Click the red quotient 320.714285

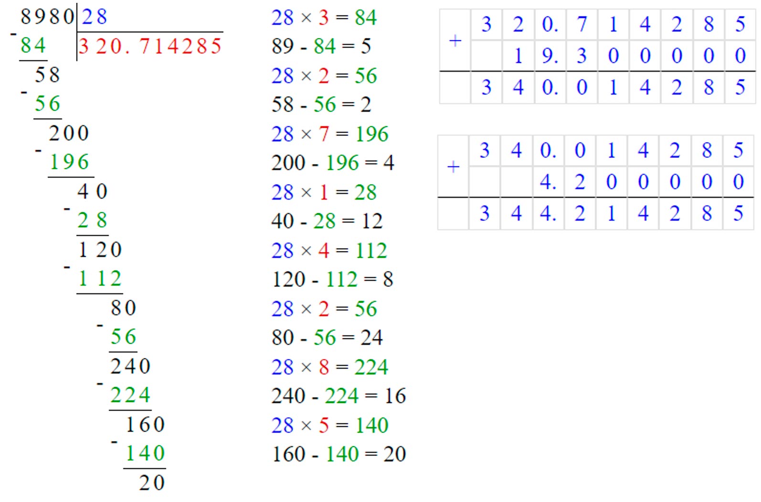click(150, 46)
